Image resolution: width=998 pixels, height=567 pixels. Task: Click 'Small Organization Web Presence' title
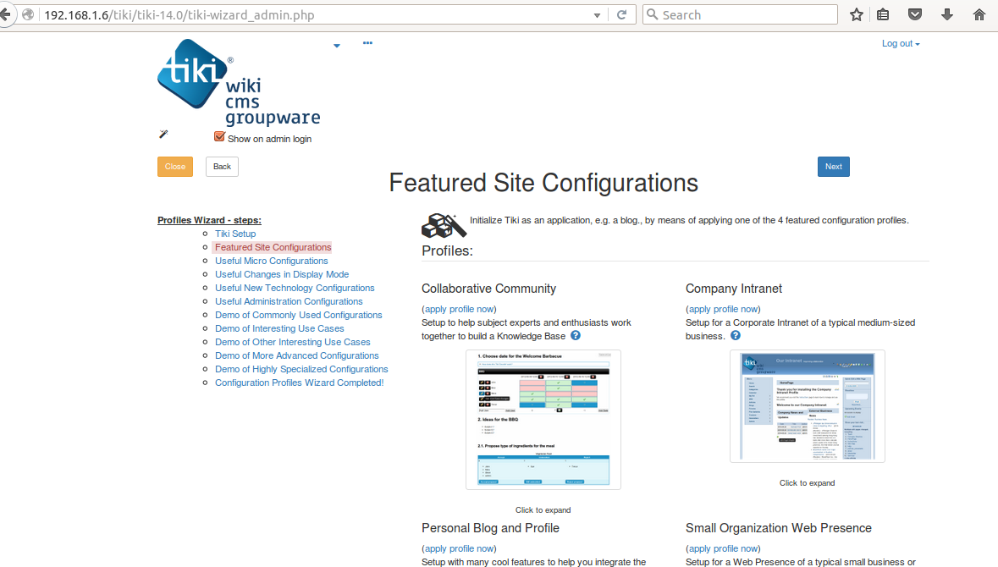pyautogui.click(x=779, y=528)
